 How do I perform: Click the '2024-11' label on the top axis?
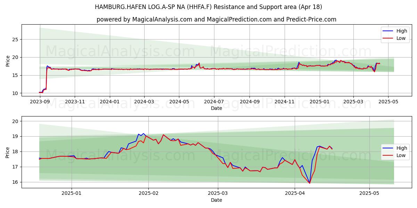click(284, 102)
